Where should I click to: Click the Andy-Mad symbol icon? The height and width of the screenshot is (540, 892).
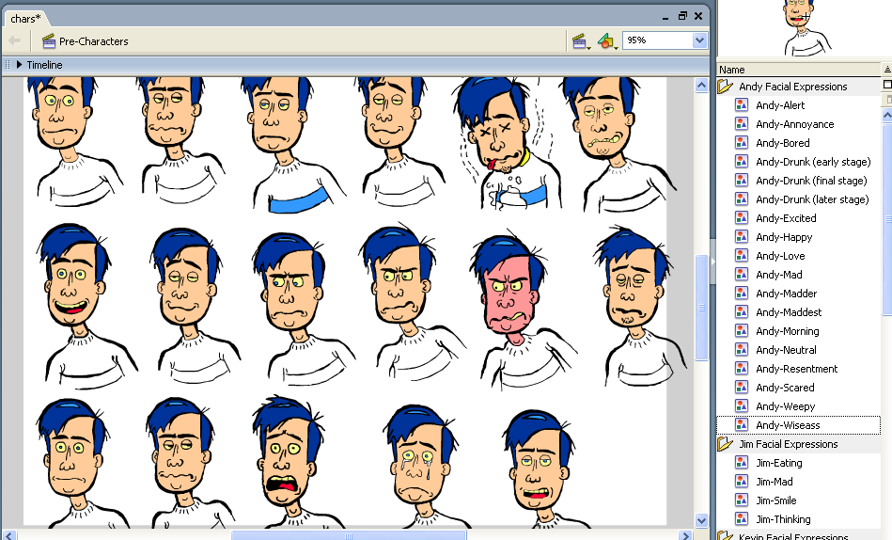[742, 274]
